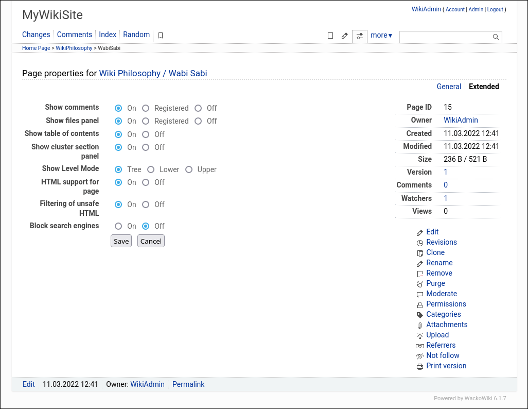Open the Changes menu item
The width and height of the screenshot is (528, 409).
36,34
